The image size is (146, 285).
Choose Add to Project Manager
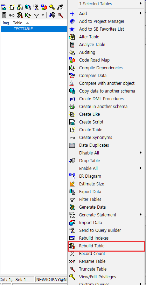coord(106,21)
